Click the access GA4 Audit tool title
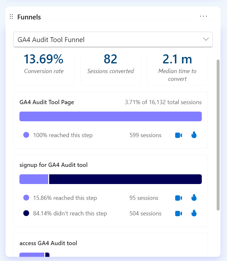The height and width of the screenshot is (261, 227). click(x=48, y=243)
